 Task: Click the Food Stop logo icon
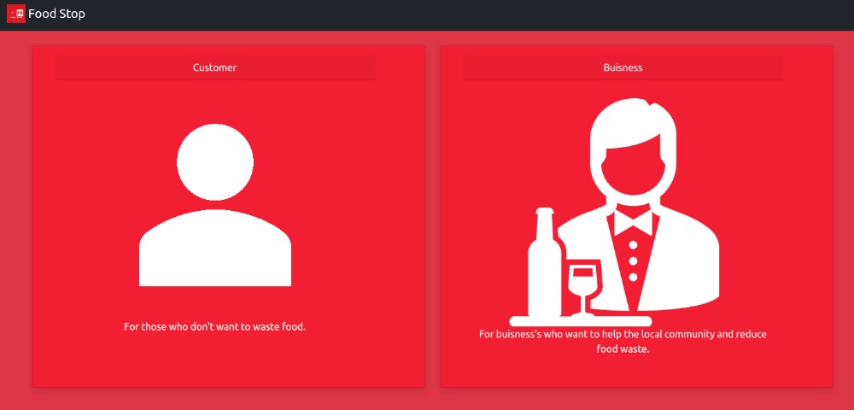click(x=15, y=14)
